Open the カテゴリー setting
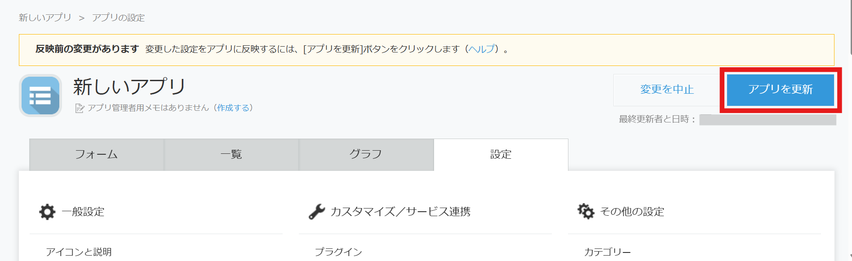The height and width of the screenshot is (261, 852). pos(607,252)
